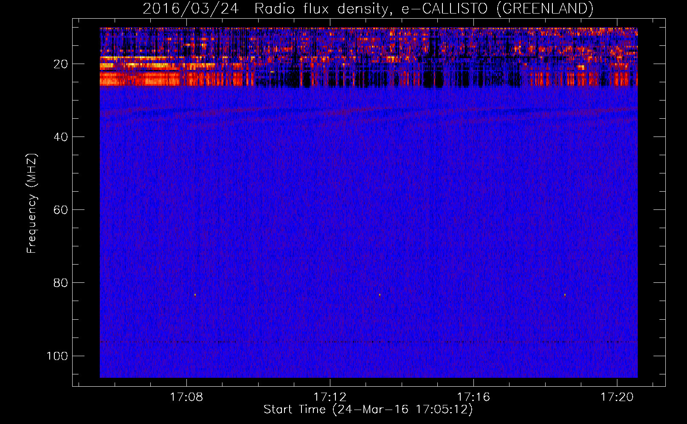This screenshot has height=424, width=687.
Task: Click the 100 MHz frequency tick label
Action: [x=57, y=356]
